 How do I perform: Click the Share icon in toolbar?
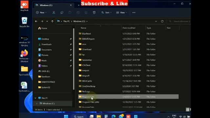[86, 12]
